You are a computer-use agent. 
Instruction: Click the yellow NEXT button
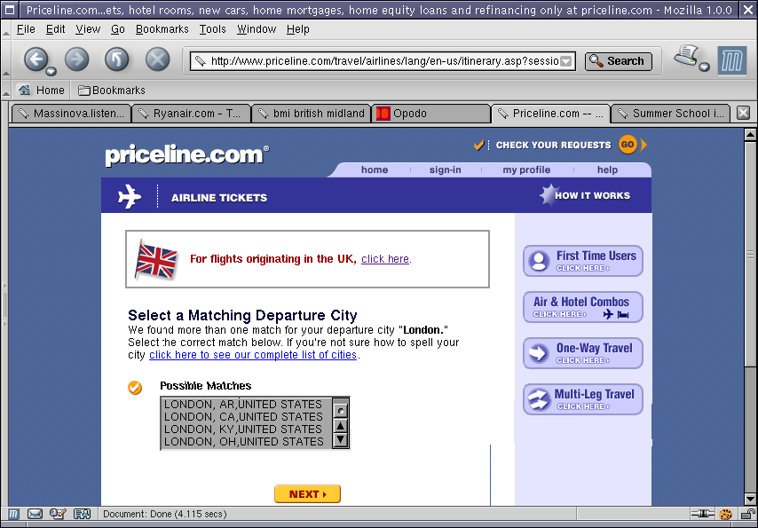(x=307, y=494)
